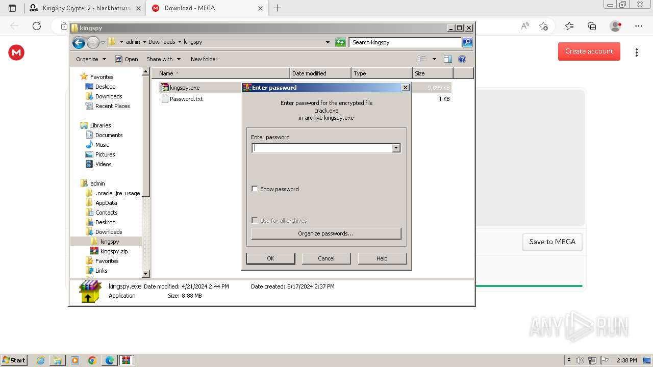Confirm the password dialog with OK
The width and height of the screenshot is (653, 367).
(270, 258)
